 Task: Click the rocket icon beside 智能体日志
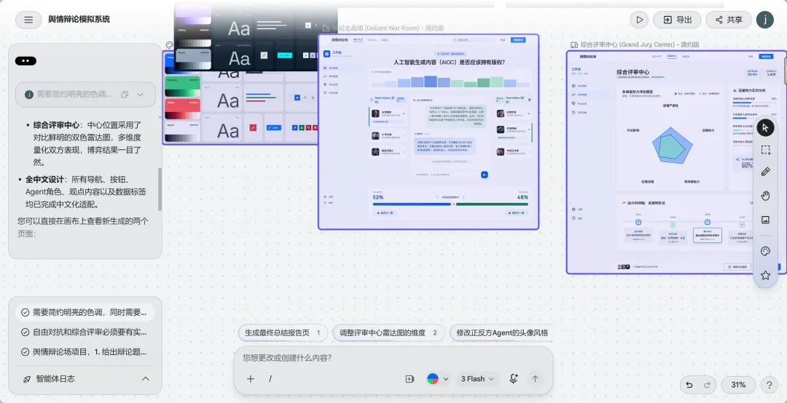(x=27, y=379)
